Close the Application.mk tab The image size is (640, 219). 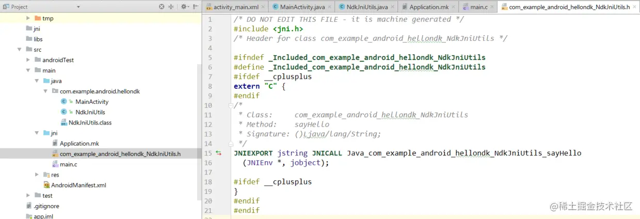coord(453,7)
